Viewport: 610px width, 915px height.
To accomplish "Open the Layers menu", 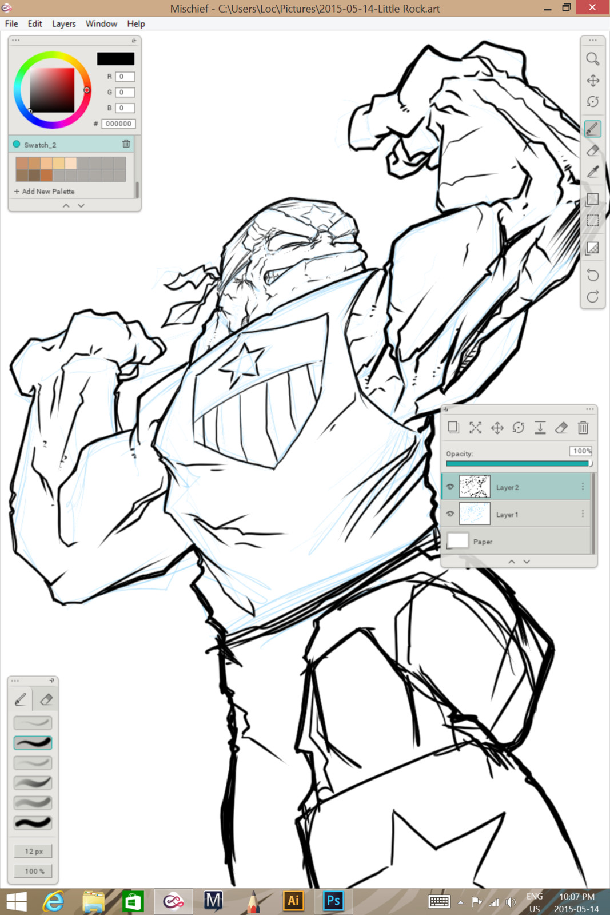I will pos(64,23).
